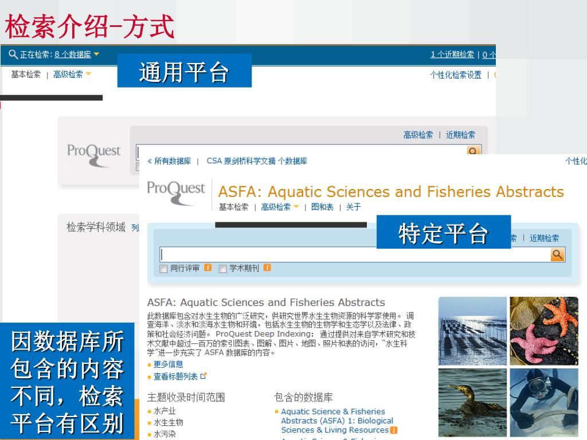
Task: Click 近期检索 in the ASFA search panel
Action: 545,238
